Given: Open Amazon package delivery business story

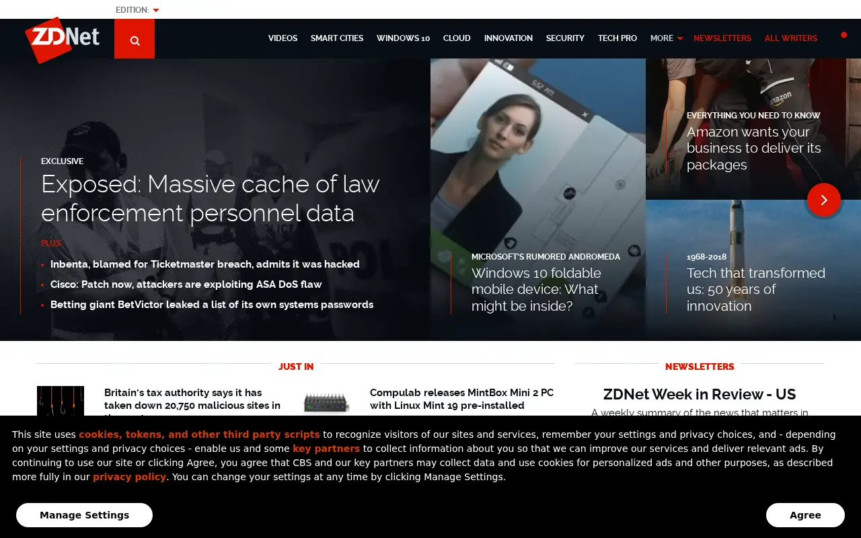Looking at the screenshot, I should point(754,148).
